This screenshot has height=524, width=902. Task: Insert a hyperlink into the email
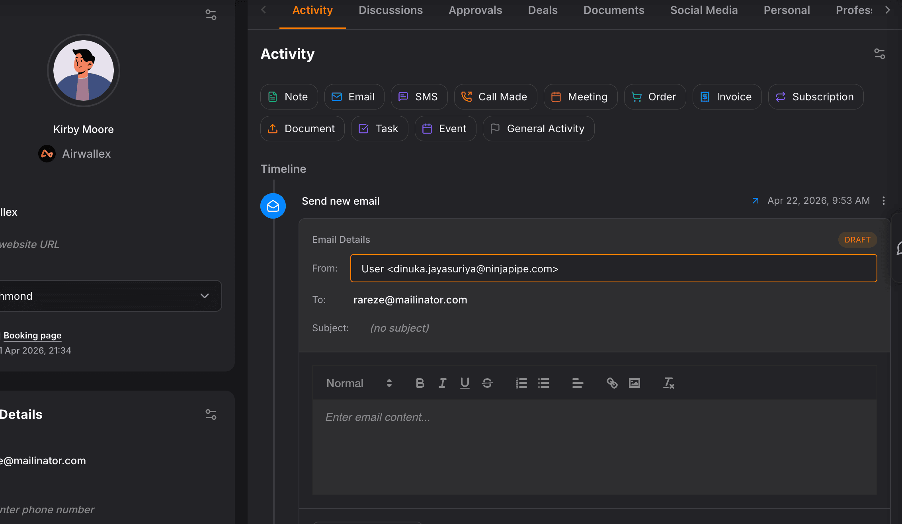[x=612, y=383]
